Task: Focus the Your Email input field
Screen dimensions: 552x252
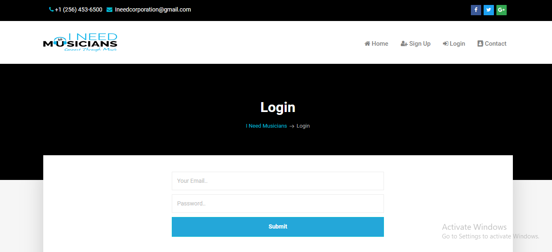Action: pyautogui.click(x=278, y=181)
